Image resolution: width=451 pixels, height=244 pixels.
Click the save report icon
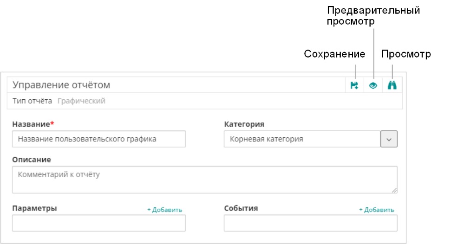(354, 85)
